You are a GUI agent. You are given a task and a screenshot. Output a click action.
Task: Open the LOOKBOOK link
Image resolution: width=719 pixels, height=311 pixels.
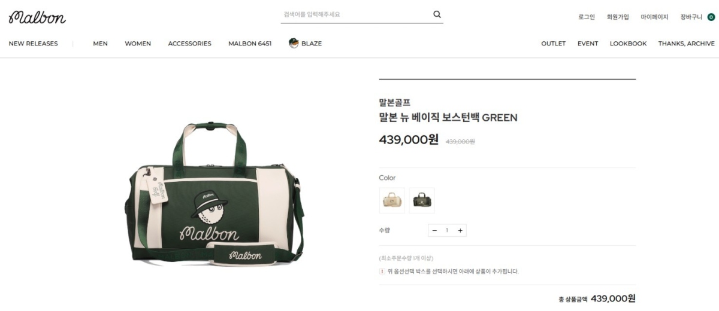(x=628, y=44)
